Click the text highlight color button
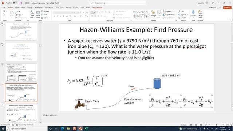The image size is (233, 131). click(81, 16)
